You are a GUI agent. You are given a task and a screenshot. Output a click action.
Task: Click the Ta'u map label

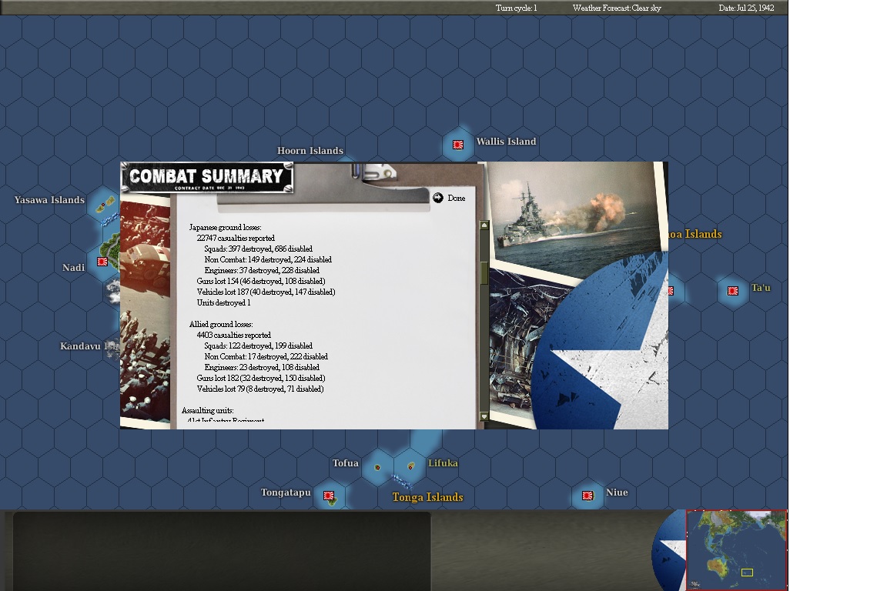(761, 288)
